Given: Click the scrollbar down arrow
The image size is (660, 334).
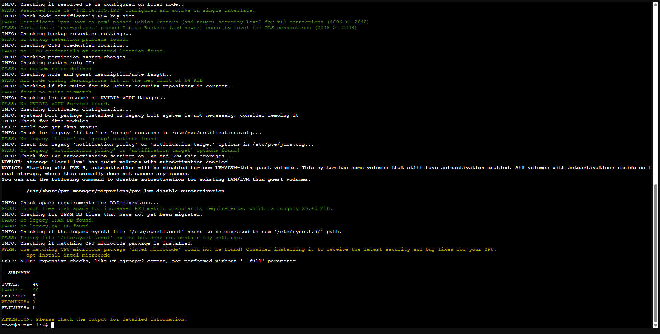Looking at the screenshot, I should tap(656, 326).
